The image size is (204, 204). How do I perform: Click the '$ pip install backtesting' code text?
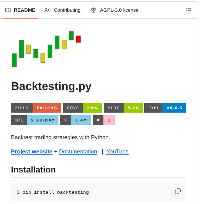point(53,192)
